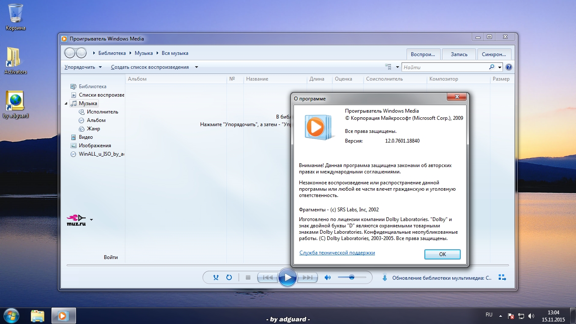The image size is (576, 324).
Task: Click the search magnifier icon
Action: 492,67
